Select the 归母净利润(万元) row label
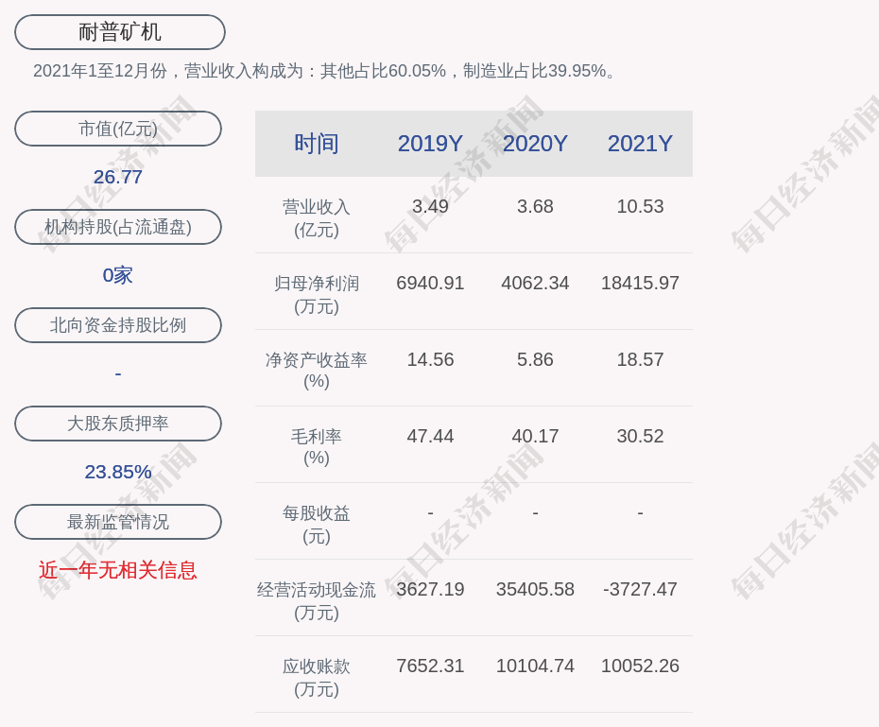This screenshot has width=879, height=727. pyautogui.click(x=317, y=295)
